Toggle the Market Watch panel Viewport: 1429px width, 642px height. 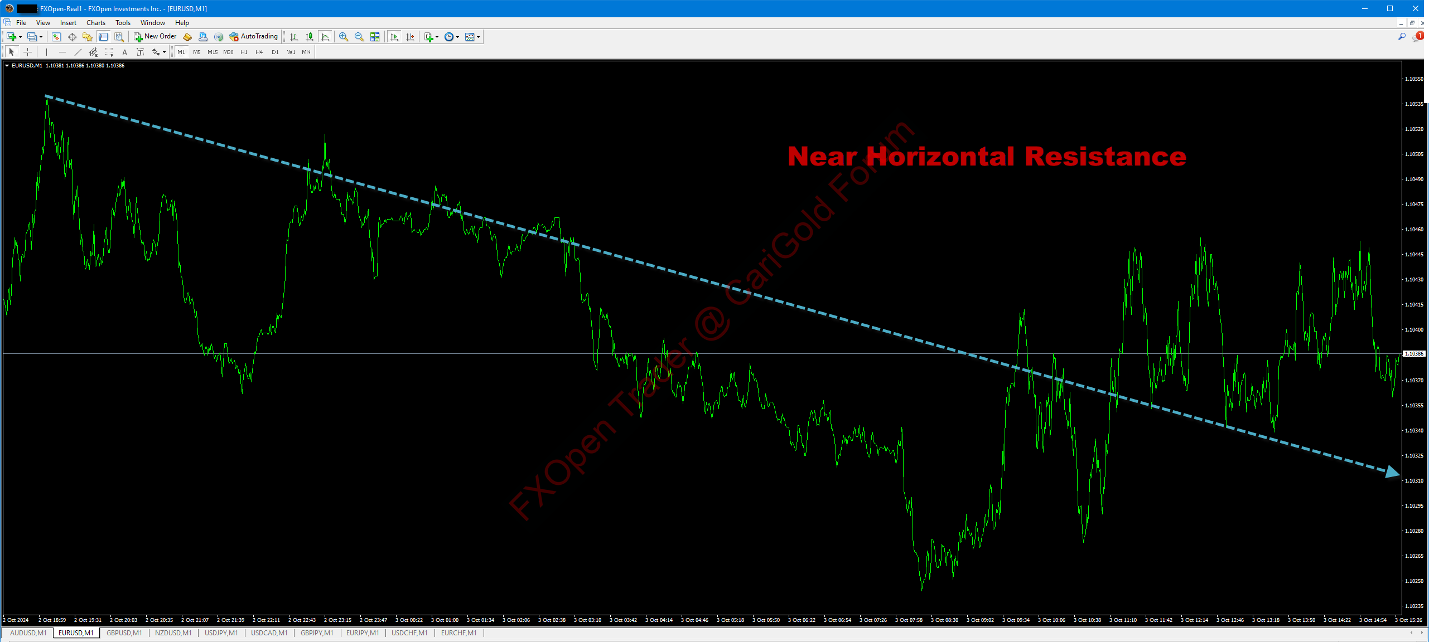[x=56, y=37]
